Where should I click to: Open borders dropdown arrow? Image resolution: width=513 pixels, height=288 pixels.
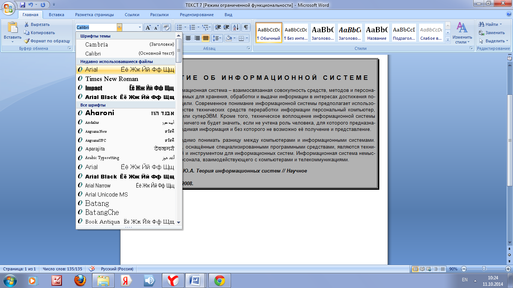pyautogui.click(x=247, y=38)
